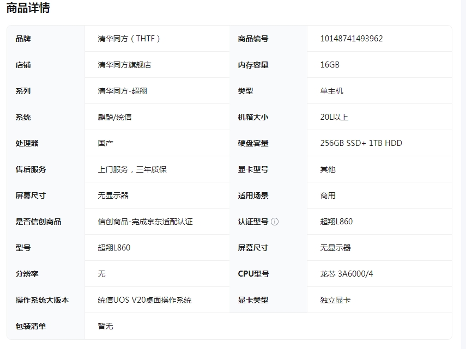This screenshot has height=349, width=466.
Task: Click the 是否信创商品 label
Action: (38, 222)
